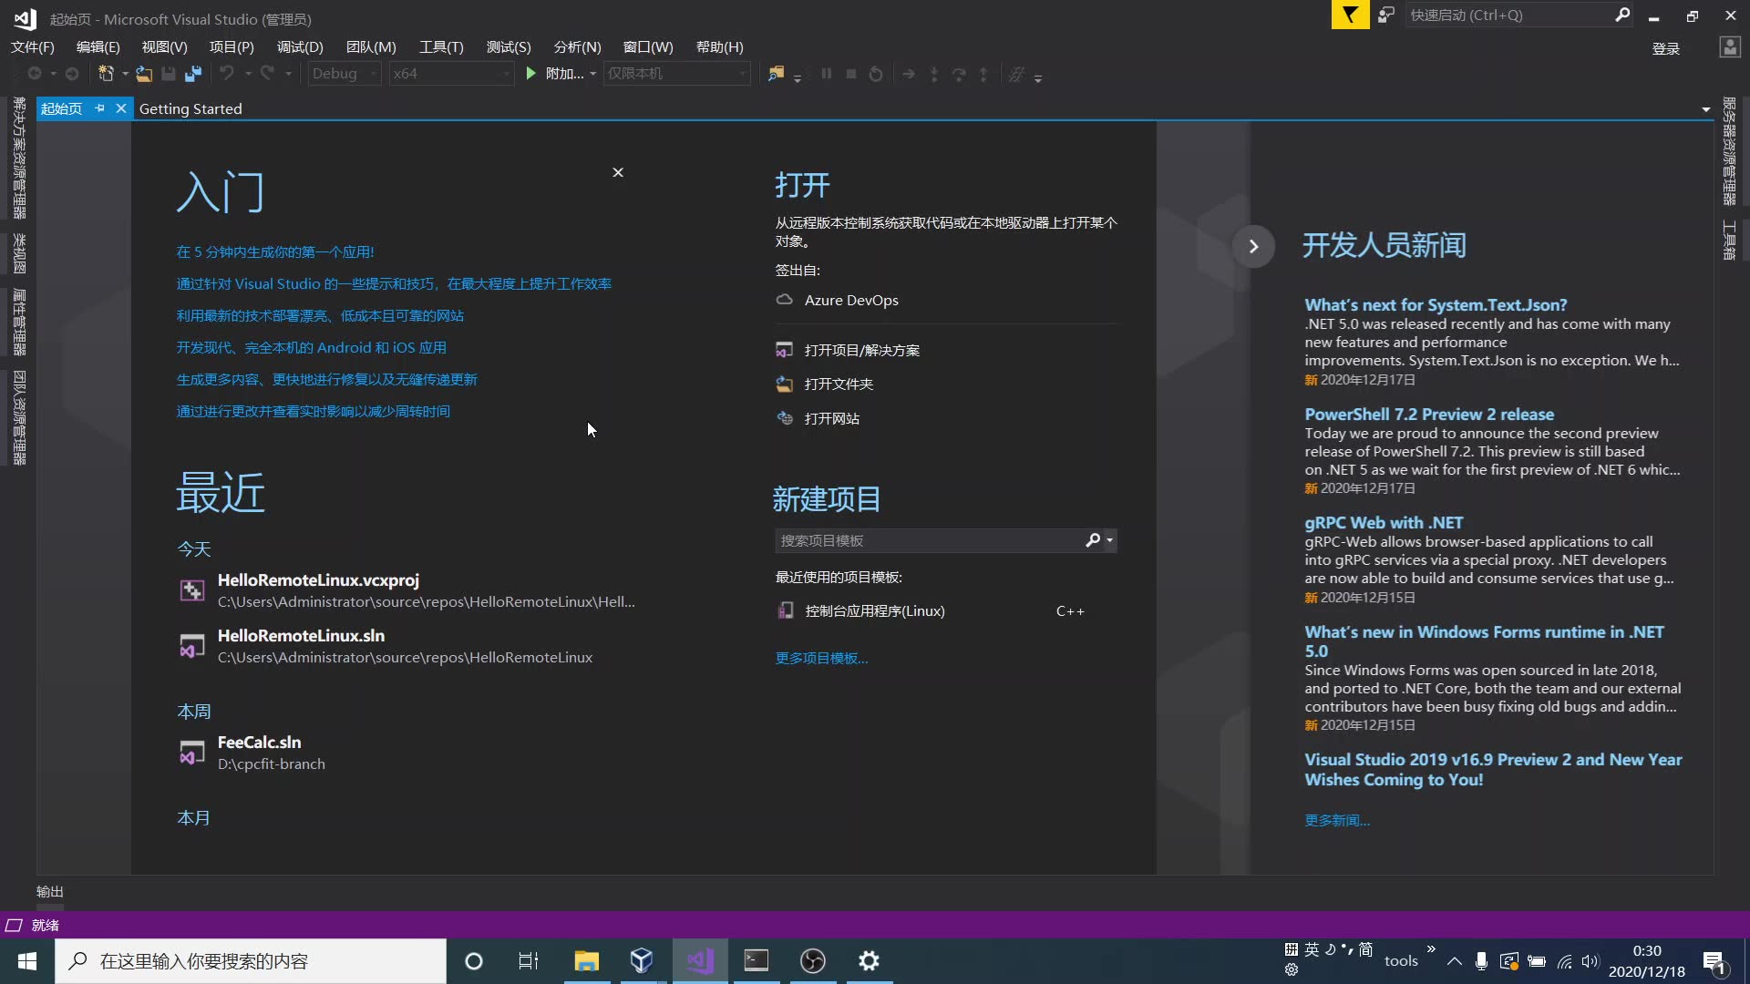
Task: Click the Save All toolbar icon
Action: click(x=193, y=74)
